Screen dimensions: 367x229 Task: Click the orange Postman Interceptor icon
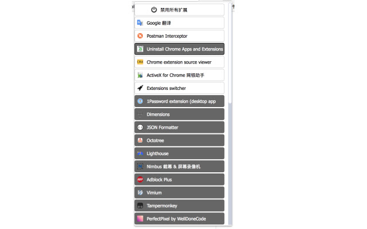tap(140, 36)
